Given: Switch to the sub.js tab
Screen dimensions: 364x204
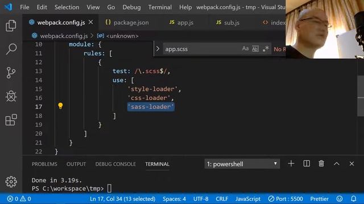Looking at the screenshot, I should [x=227, y=23].
